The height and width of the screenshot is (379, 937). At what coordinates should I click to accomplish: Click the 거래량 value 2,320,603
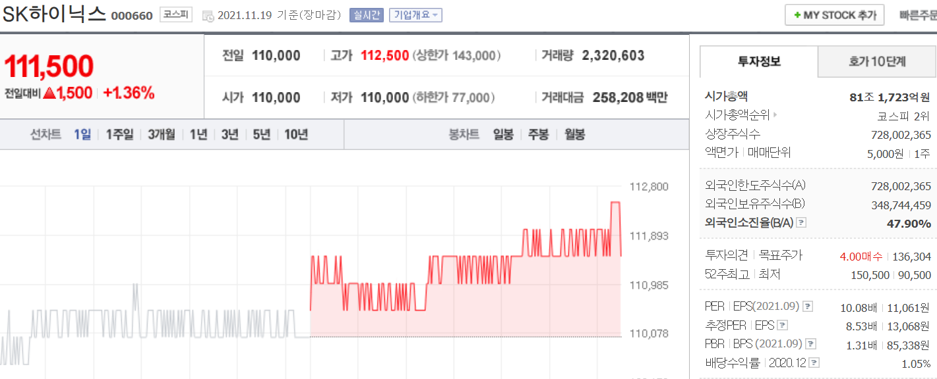(x=613, y=56)
